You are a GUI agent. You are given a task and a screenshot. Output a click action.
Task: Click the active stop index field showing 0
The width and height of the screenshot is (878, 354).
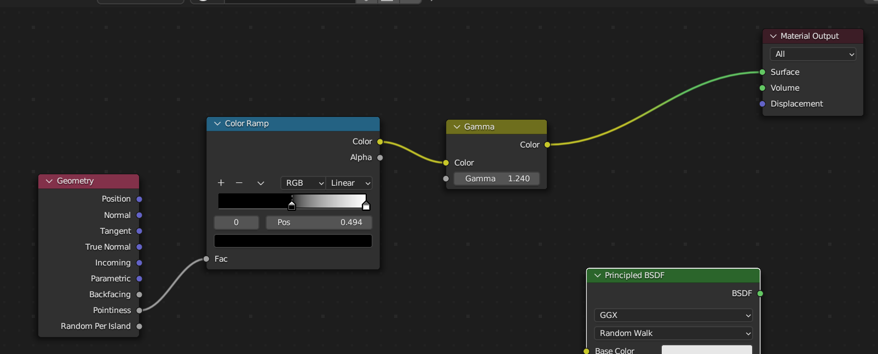[236, 222]
